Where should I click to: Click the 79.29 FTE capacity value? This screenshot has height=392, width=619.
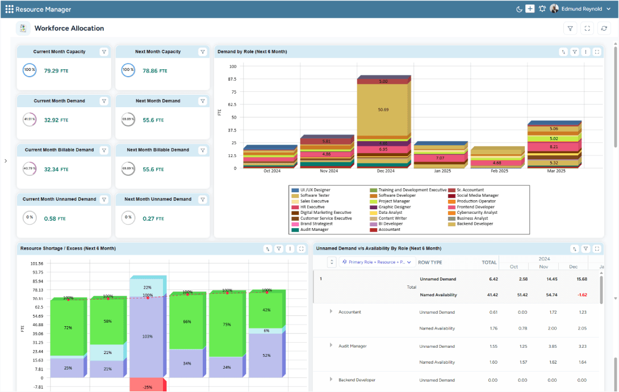tap(56, 71)
